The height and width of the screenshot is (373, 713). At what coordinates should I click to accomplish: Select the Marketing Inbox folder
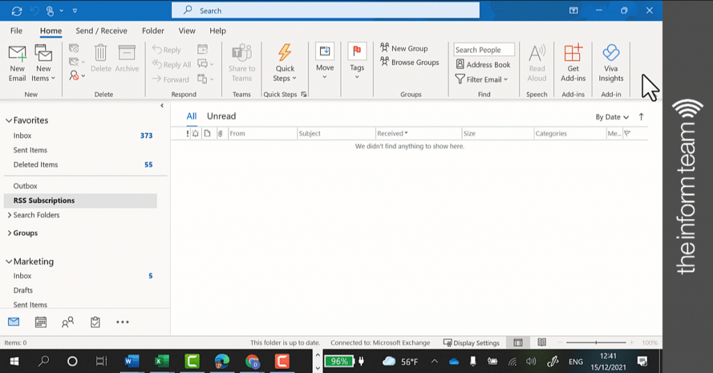[81, 275]
